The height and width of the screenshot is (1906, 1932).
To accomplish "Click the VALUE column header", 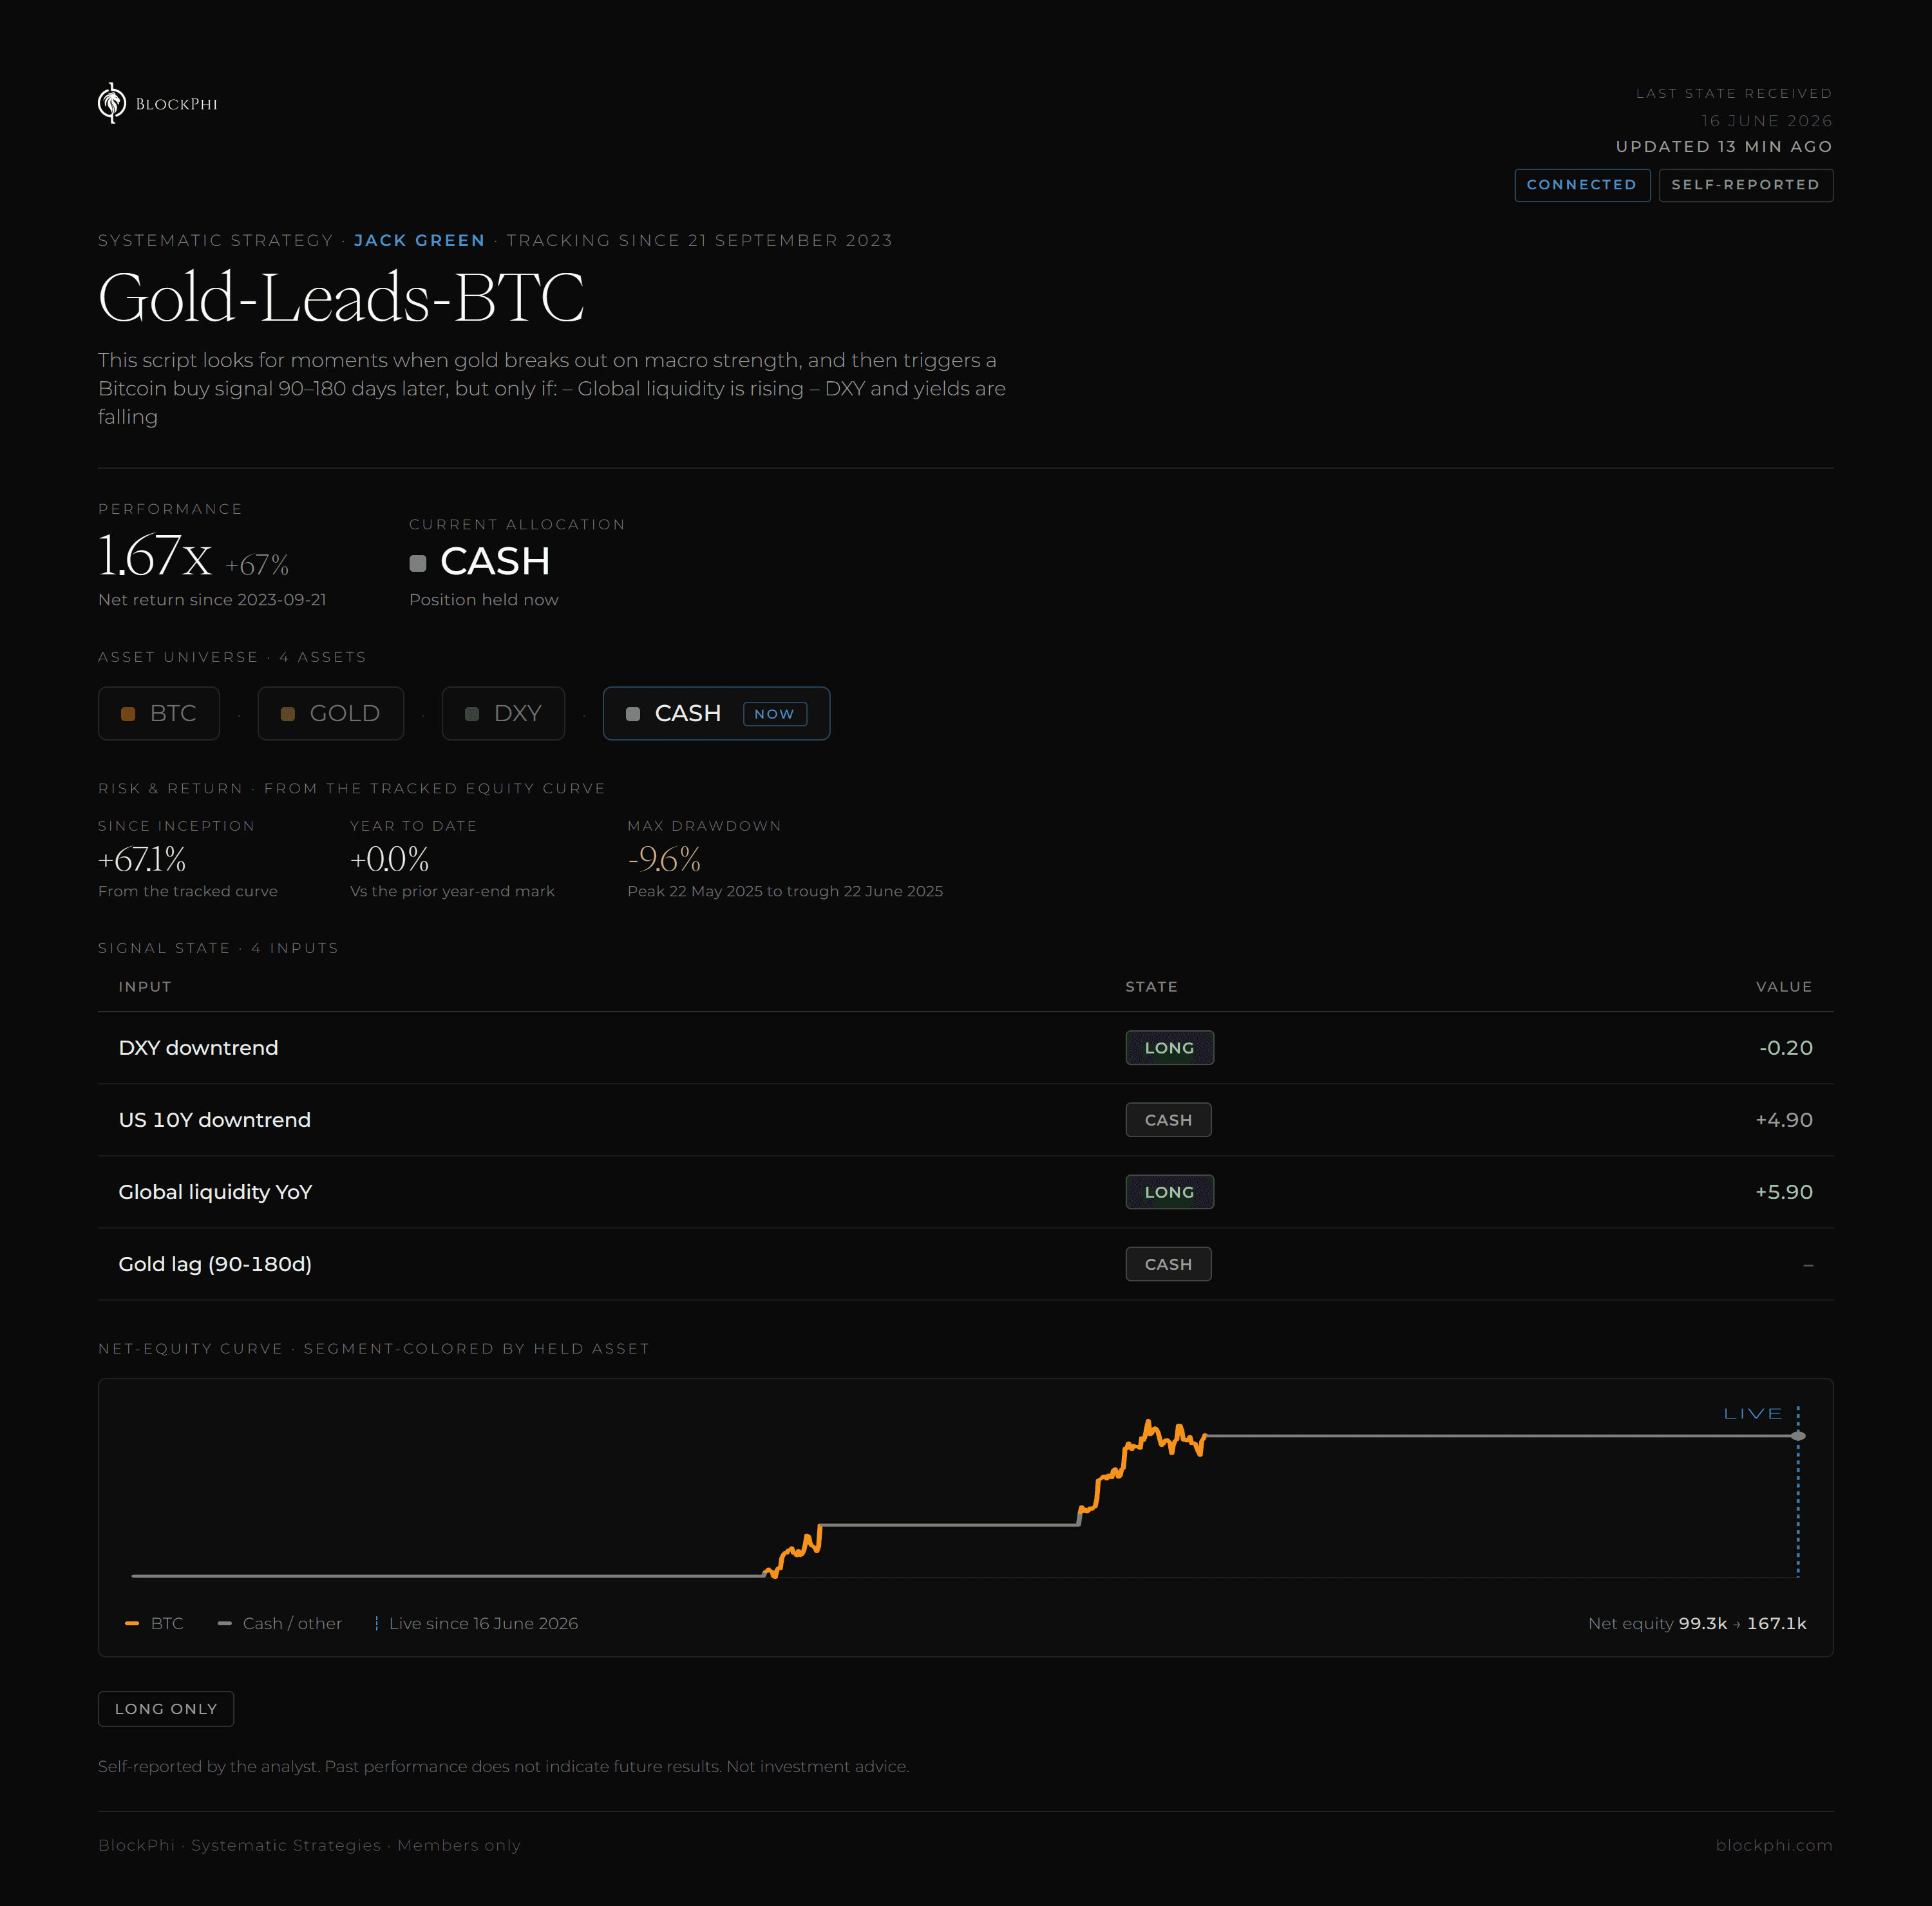I will (x=1784, y=987).
